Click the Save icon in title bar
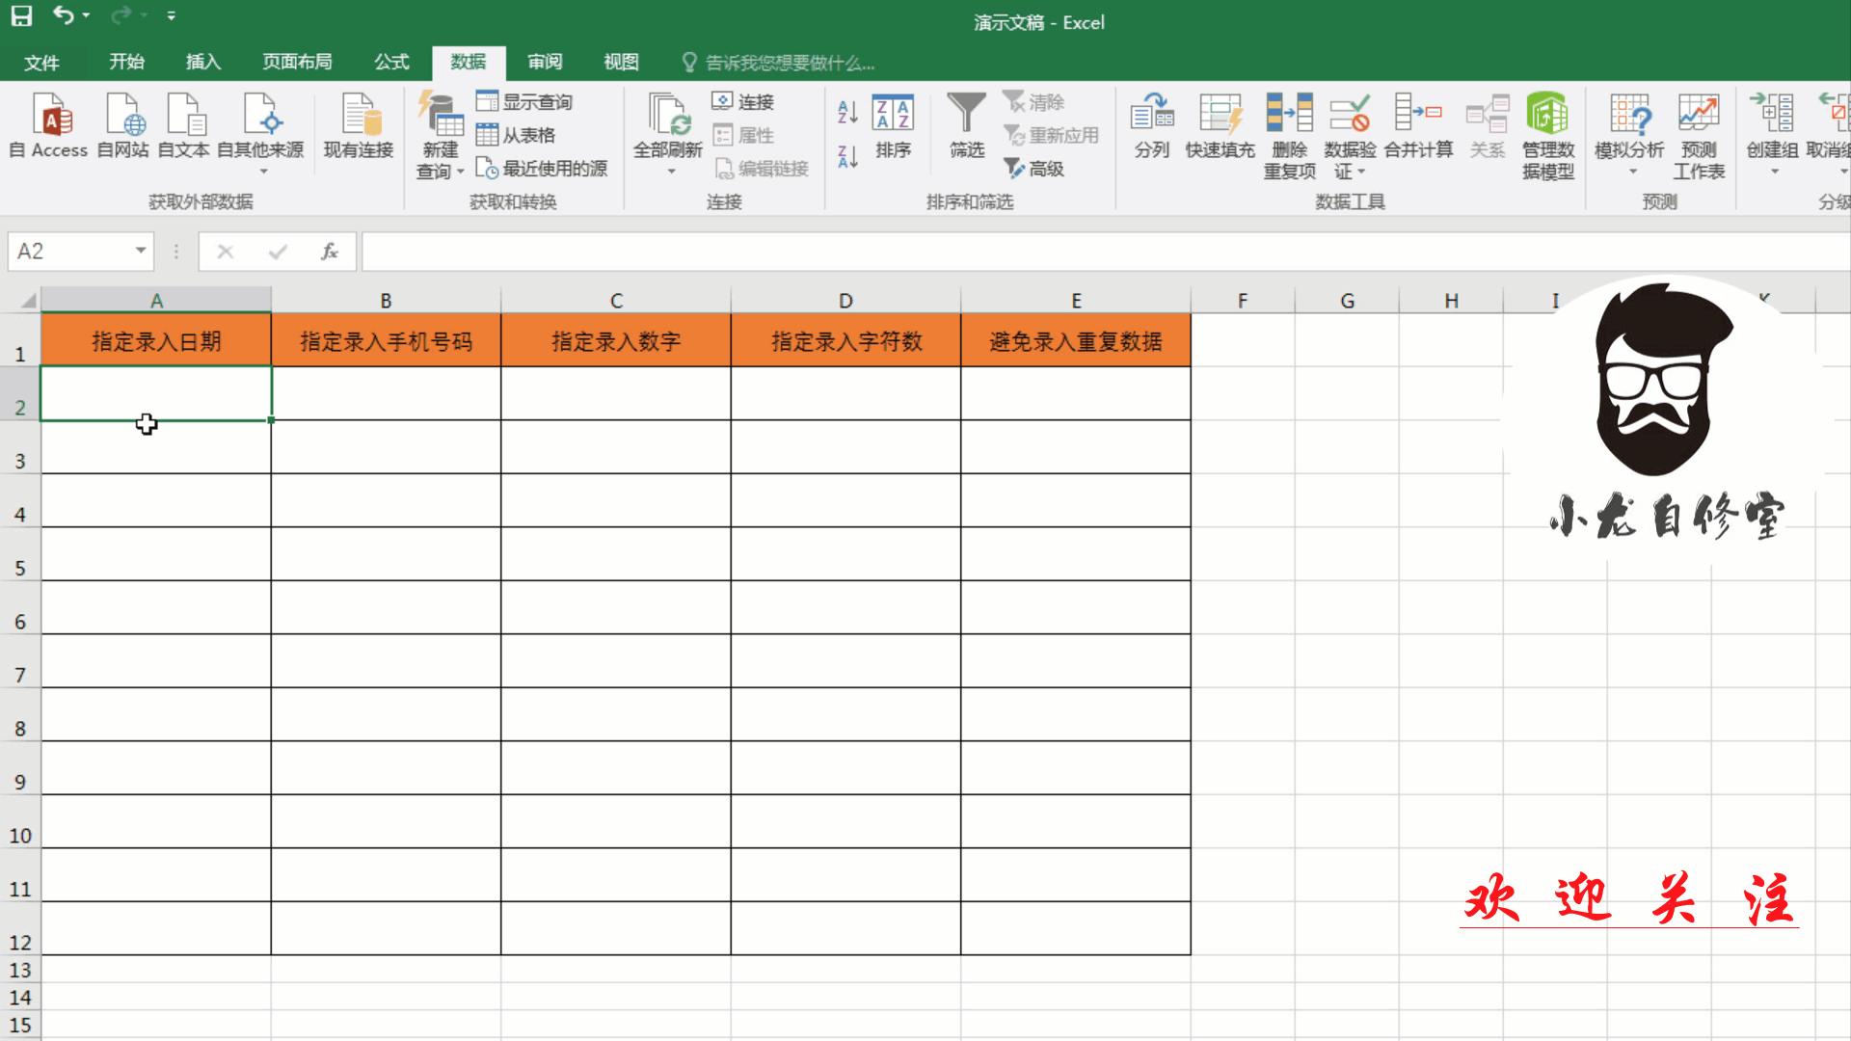 tap(21, 15)
